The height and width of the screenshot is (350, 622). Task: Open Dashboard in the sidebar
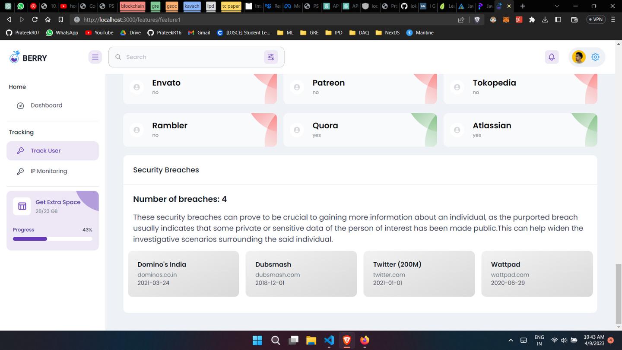point(53,105)
